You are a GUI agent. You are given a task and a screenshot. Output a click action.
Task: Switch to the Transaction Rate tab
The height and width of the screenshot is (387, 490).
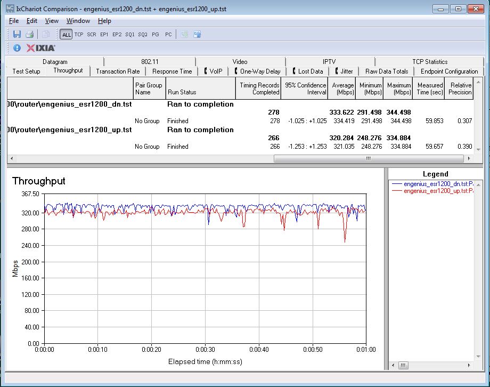(x=118, y=71)
